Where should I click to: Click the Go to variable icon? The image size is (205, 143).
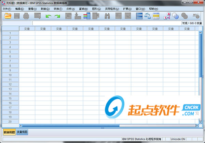[78, 16]
